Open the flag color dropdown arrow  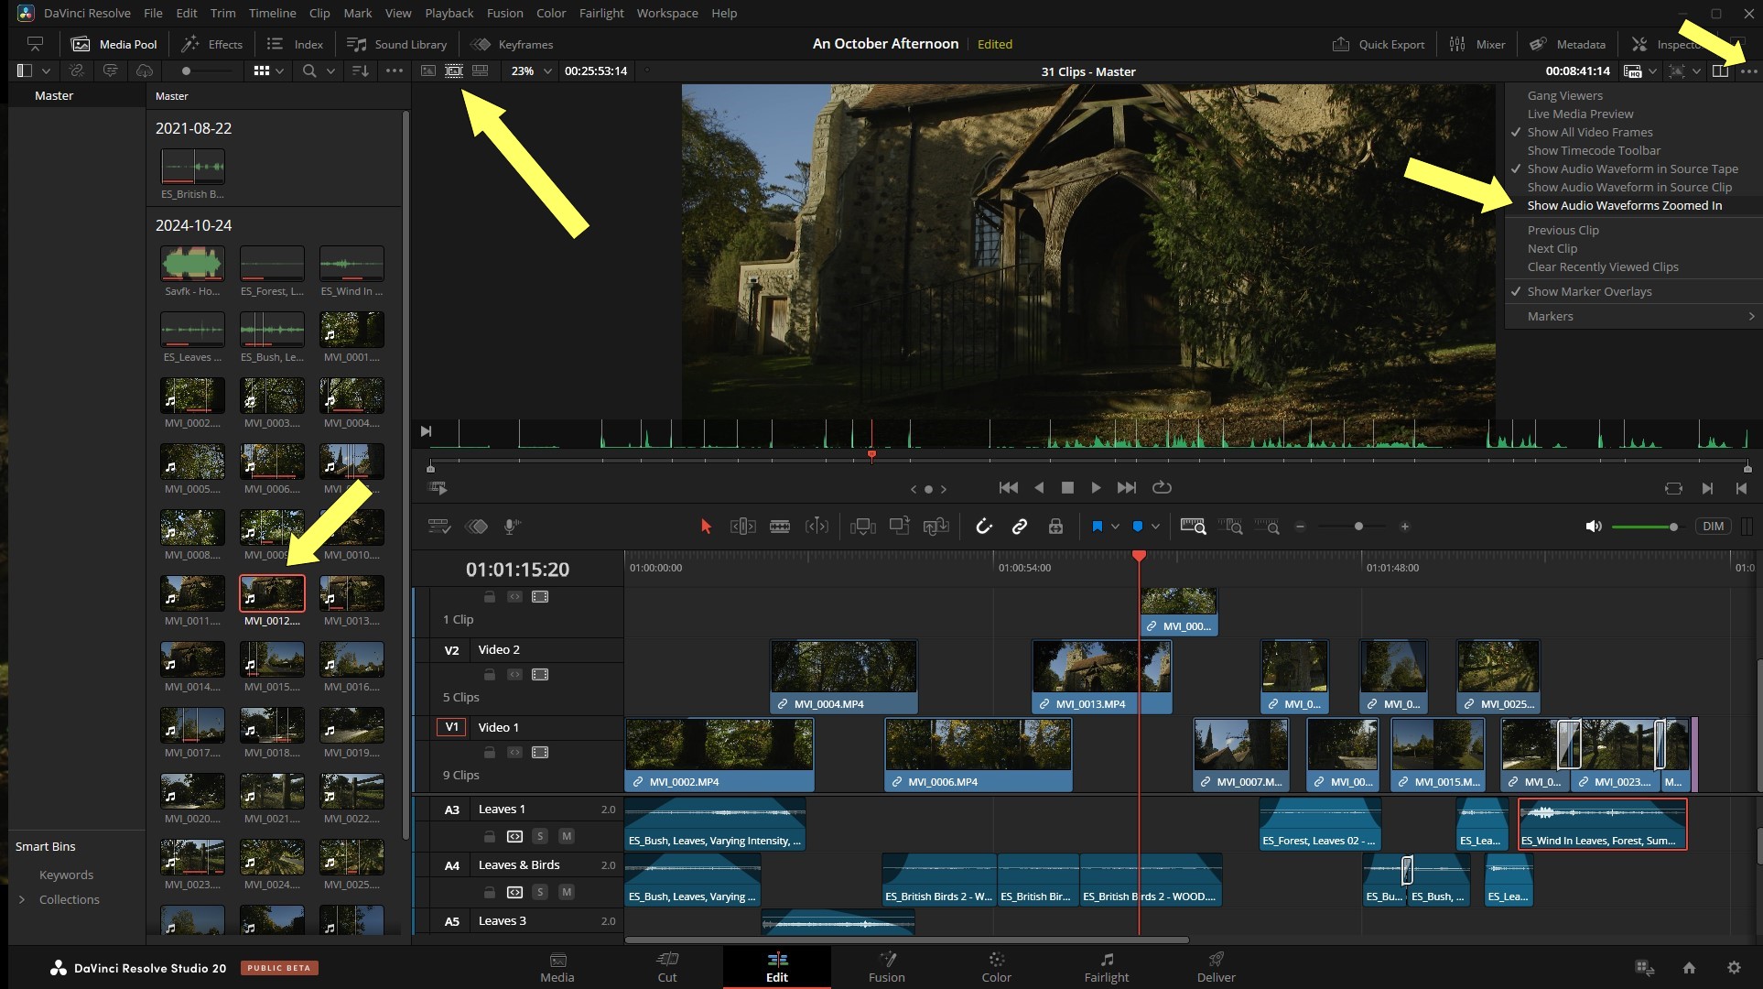coord(1115,527)
